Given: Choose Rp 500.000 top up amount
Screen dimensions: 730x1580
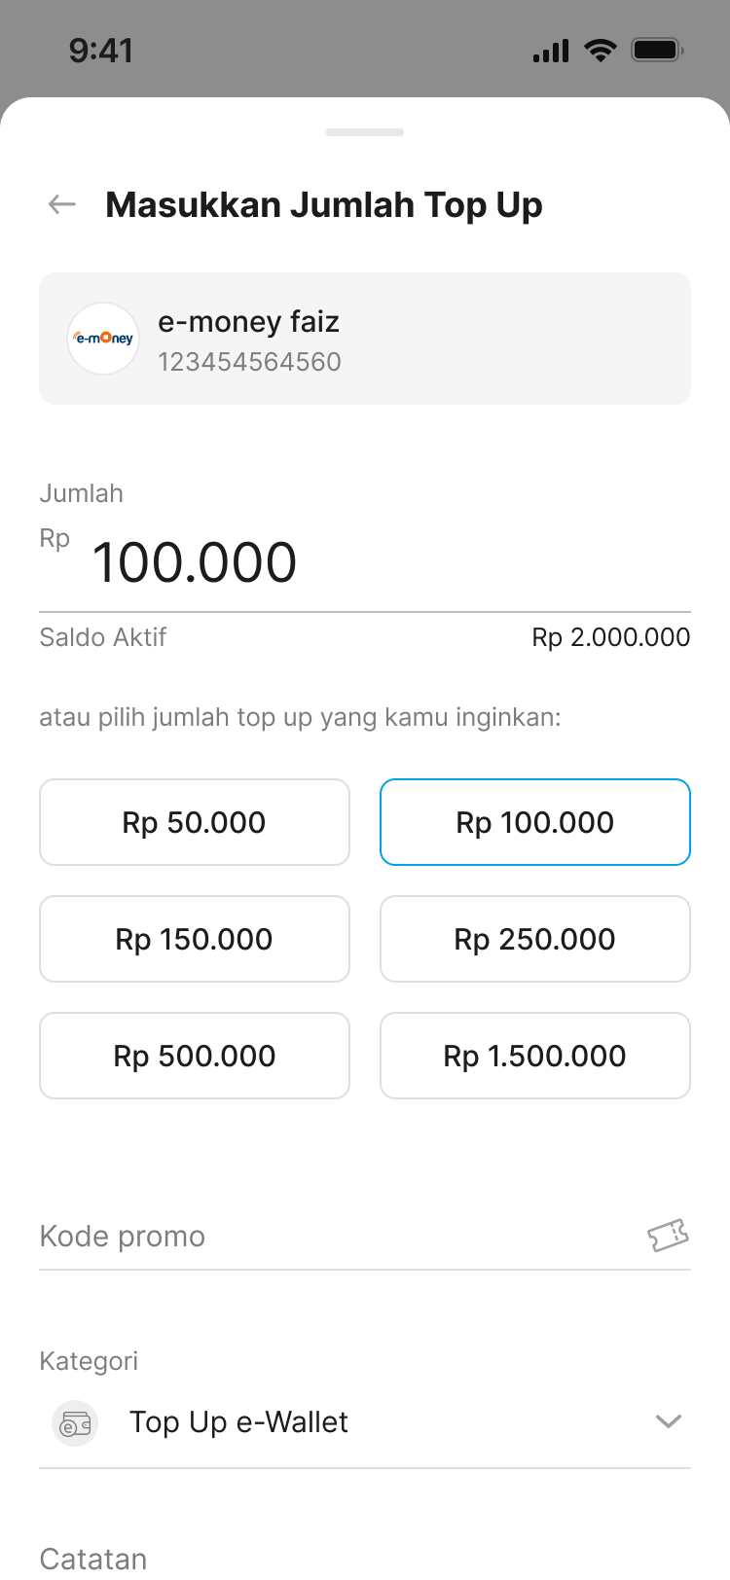Looking at the screenshot, I should point(195,1056).
